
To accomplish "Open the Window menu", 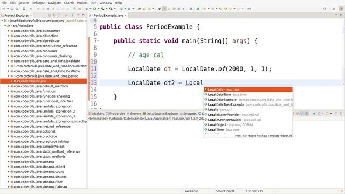I will click(x=106, y=3).
